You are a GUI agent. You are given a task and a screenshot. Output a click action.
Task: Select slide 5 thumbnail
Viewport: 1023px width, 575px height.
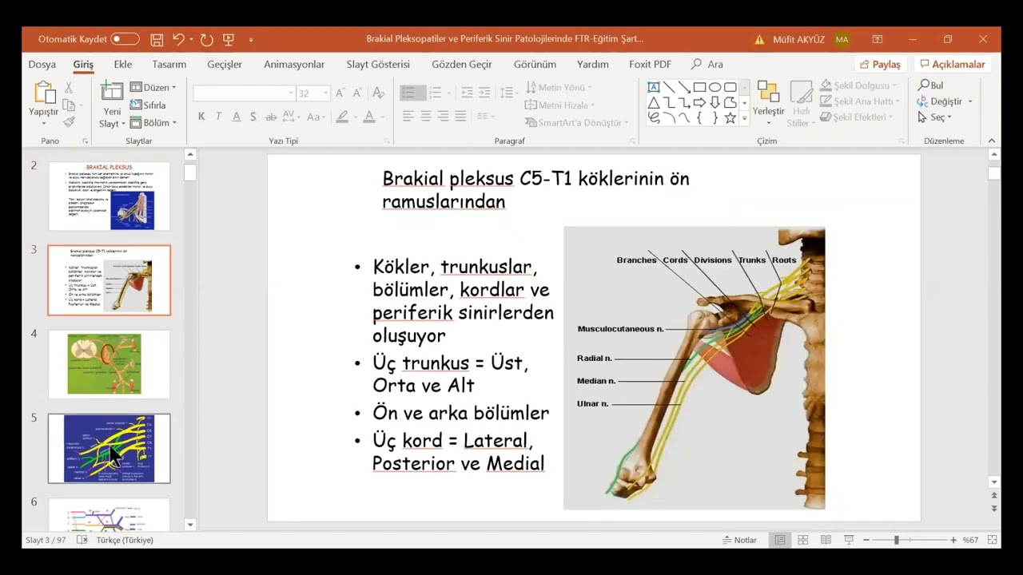pos(109,448)
